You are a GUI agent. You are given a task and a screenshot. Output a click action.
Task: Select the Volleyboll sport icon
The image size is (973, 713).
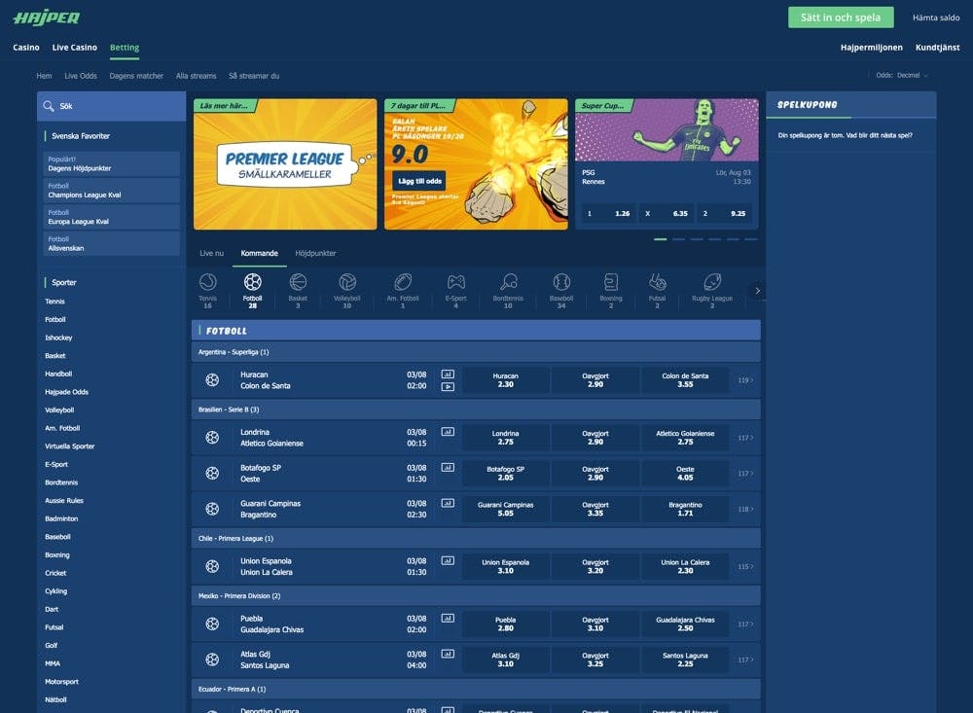[347, 282]
